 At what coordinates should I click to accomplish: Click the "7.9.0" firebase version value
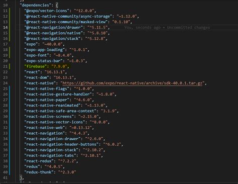tap(59, 66)
